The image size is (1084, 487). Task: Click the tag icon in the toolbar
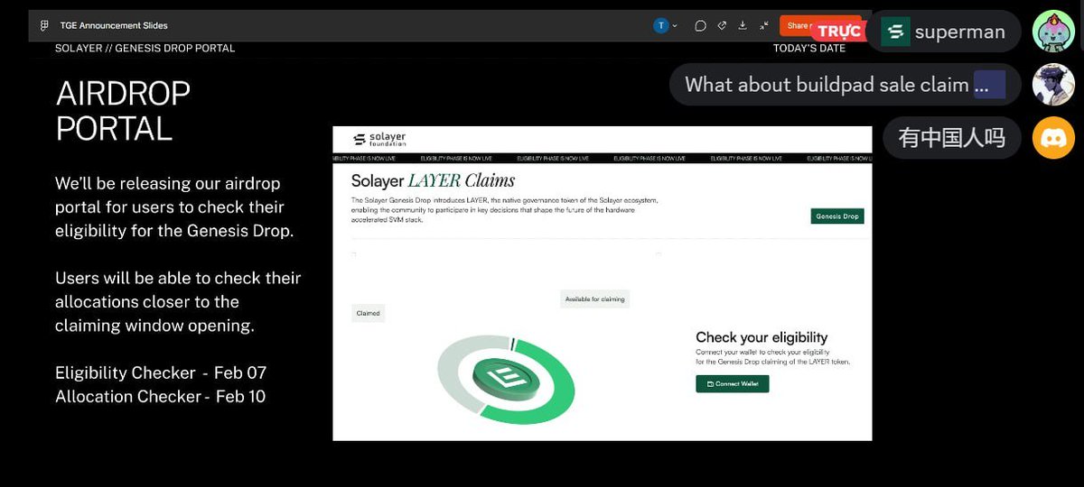point(722,25)
